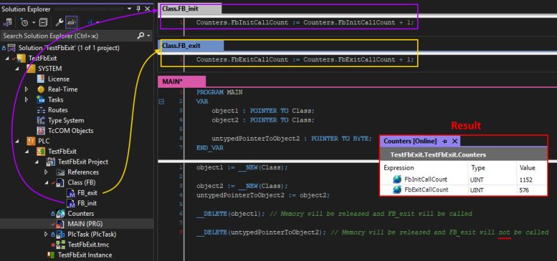Click the magnifier search icon in Solution Explorer
557x261 pixels.
click(141, 36)
